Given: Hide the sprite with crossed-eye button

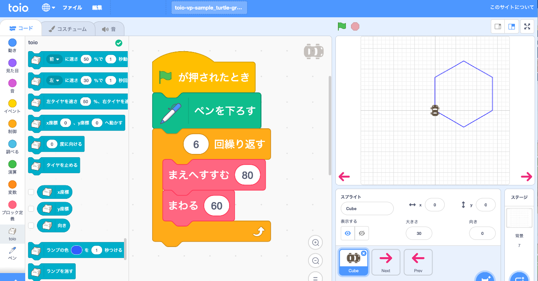Looking at the screenshot, I should [361, 233].
